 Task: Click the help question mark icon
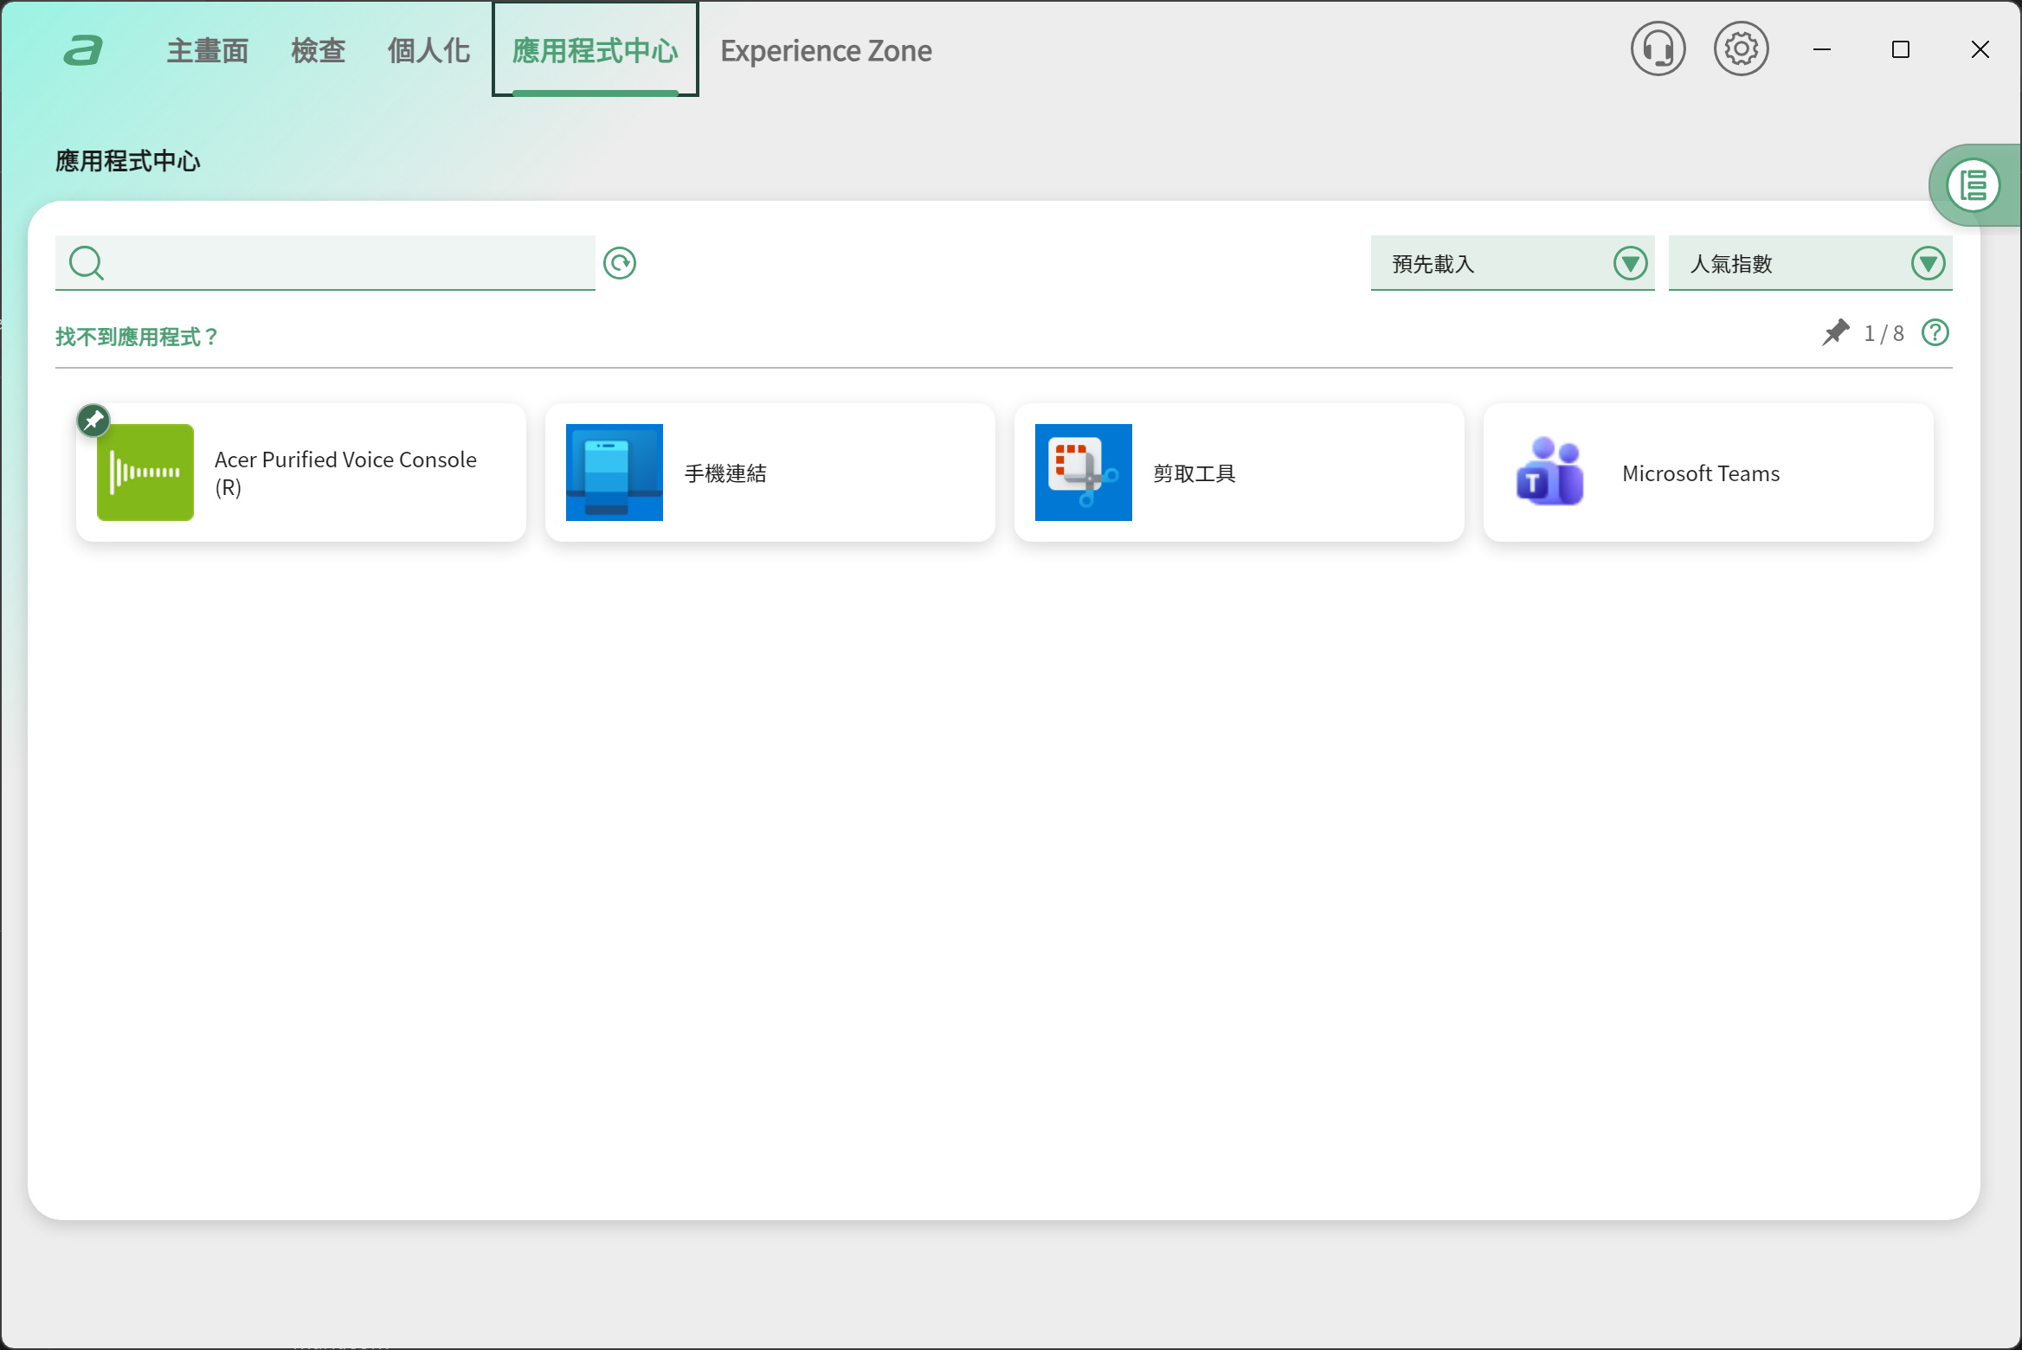click(x=1935, y=333)
